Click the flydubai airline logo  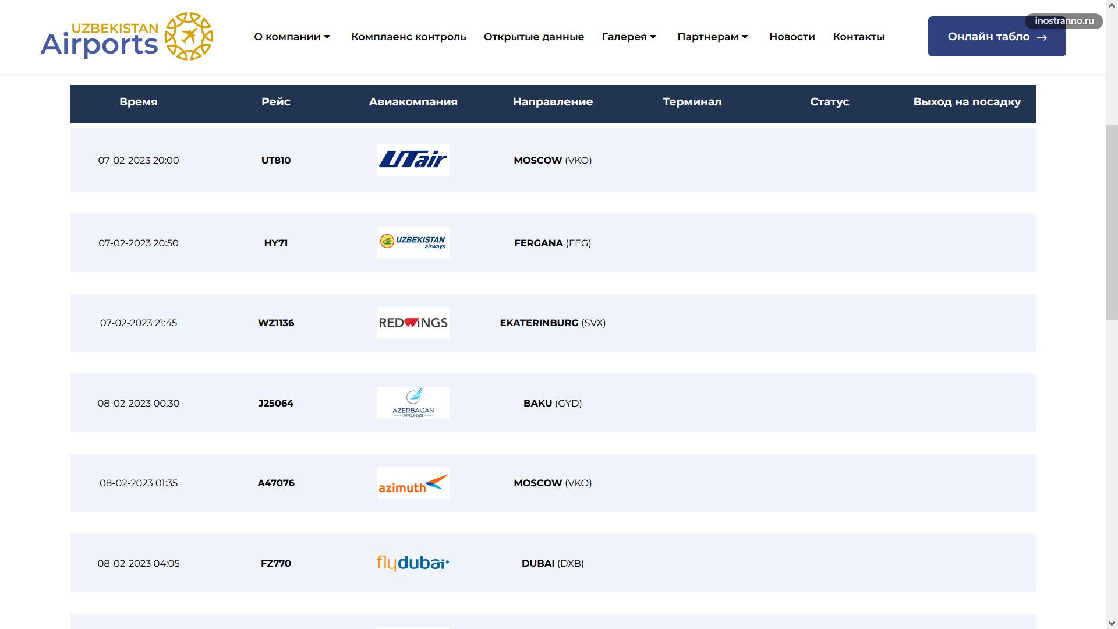[x=413, y=563]
